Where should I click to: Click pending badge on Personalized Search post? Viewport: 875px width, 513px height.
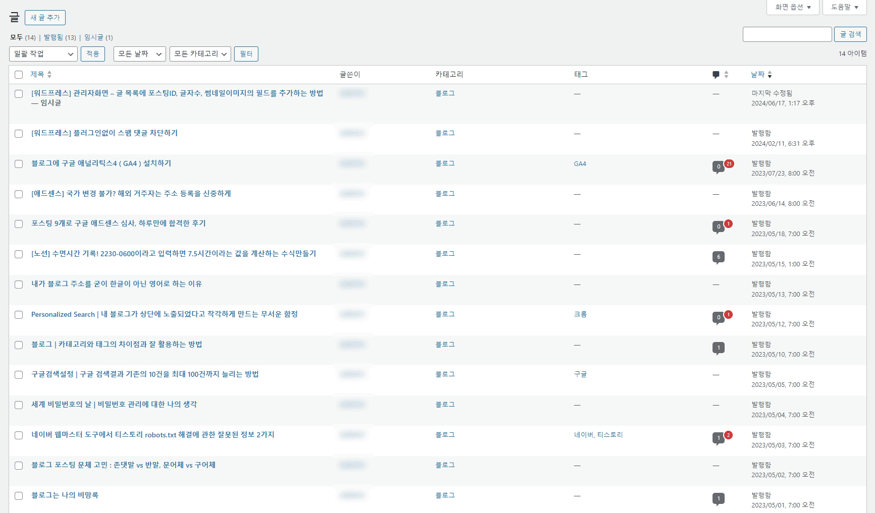click(728, 314)
